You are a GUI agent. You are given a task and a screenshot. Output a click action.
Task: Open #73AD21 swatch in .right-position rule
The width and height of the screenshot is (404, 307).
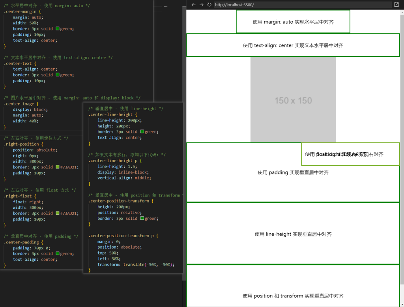point(58,167)
